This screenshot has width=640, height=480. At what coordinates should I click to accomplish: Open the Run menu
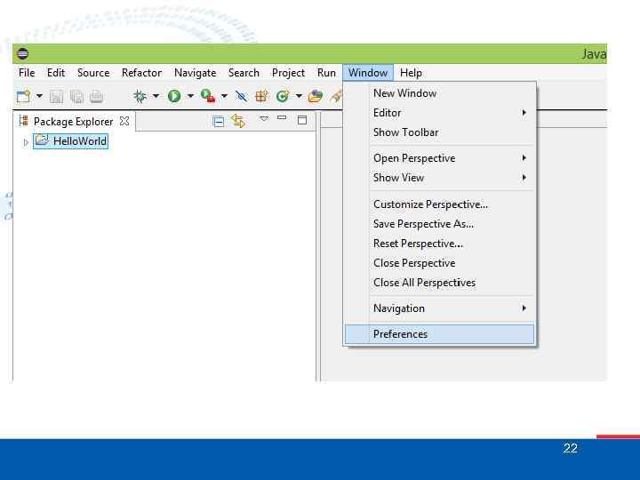tap(326, 73)
